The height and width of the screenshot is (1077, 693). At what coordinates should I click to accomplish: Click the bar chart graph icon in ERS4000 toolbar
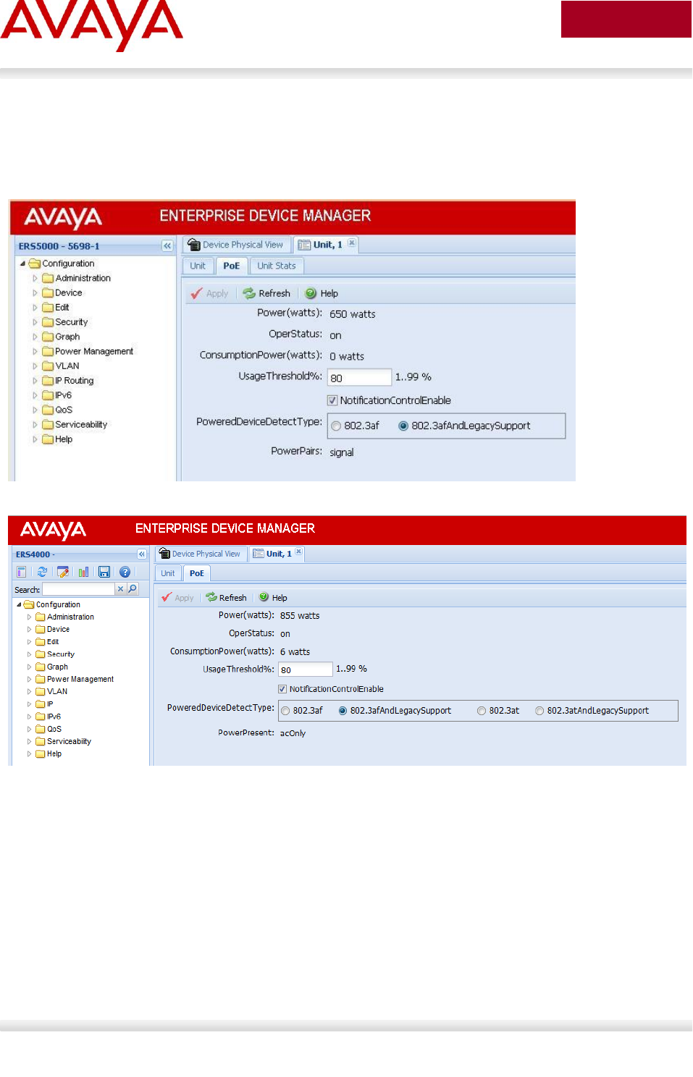click(x=83, y=572)
